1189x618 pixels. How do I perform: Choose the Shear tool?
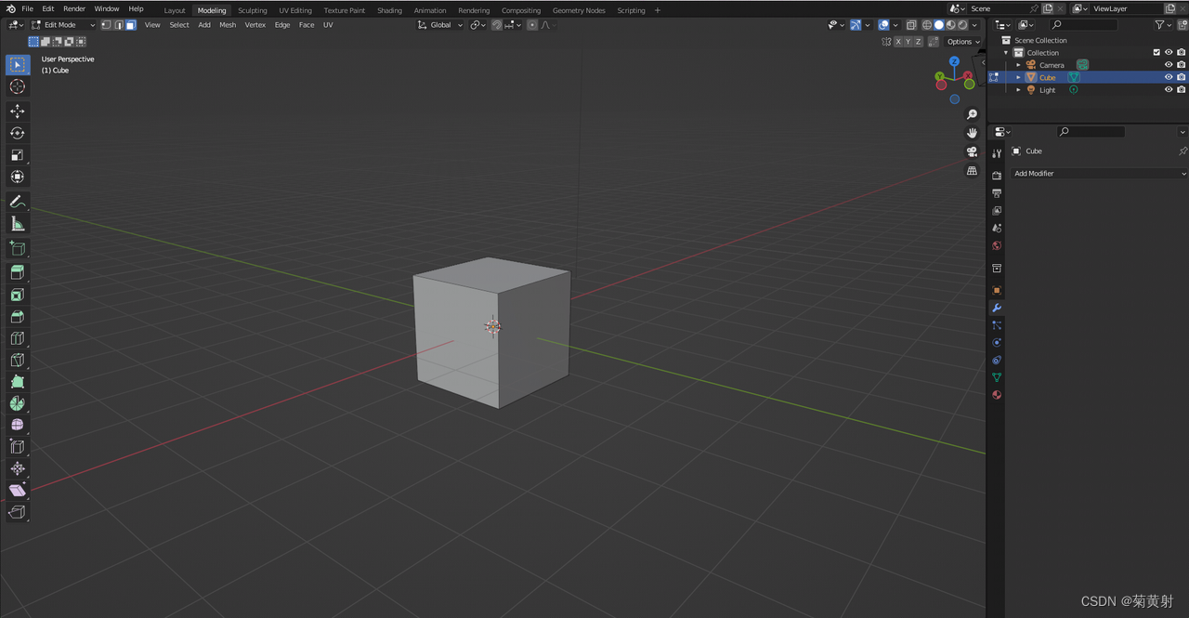pos(18,490)
